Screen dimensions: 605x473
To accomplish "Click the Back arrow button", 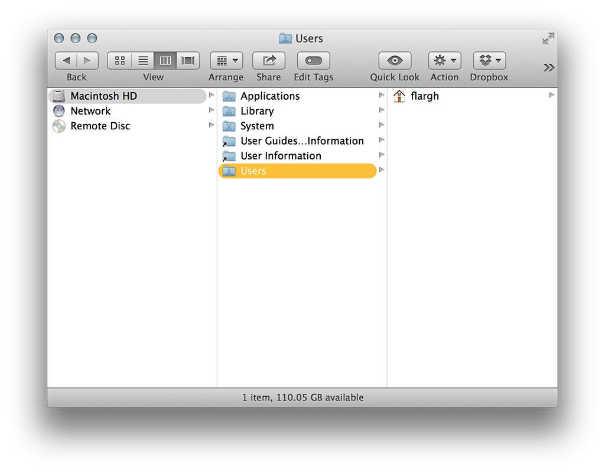I will click(x=66, y=60).
